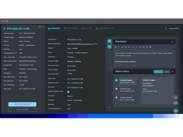Click the PHI-2020-05-11-05 incident title

click(18, 28)
